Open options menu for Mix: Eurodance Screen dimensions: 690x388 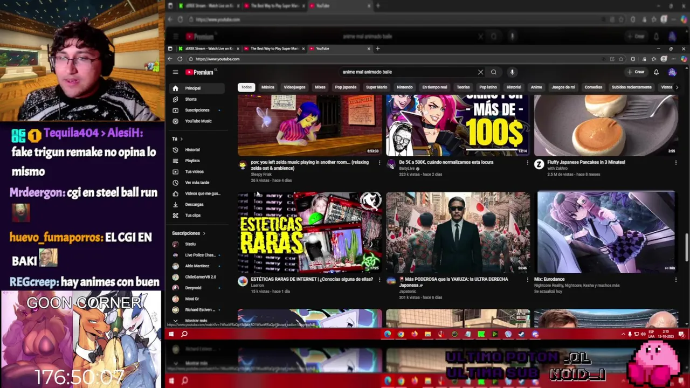675,280
